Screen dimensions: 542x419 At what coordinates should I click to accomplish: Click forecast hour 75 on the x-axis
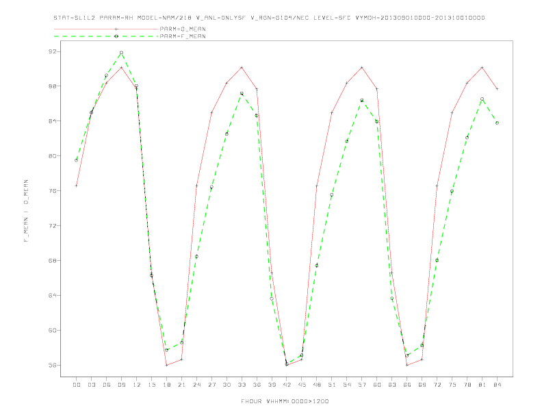pyautogui.click(x=452, y=385)
